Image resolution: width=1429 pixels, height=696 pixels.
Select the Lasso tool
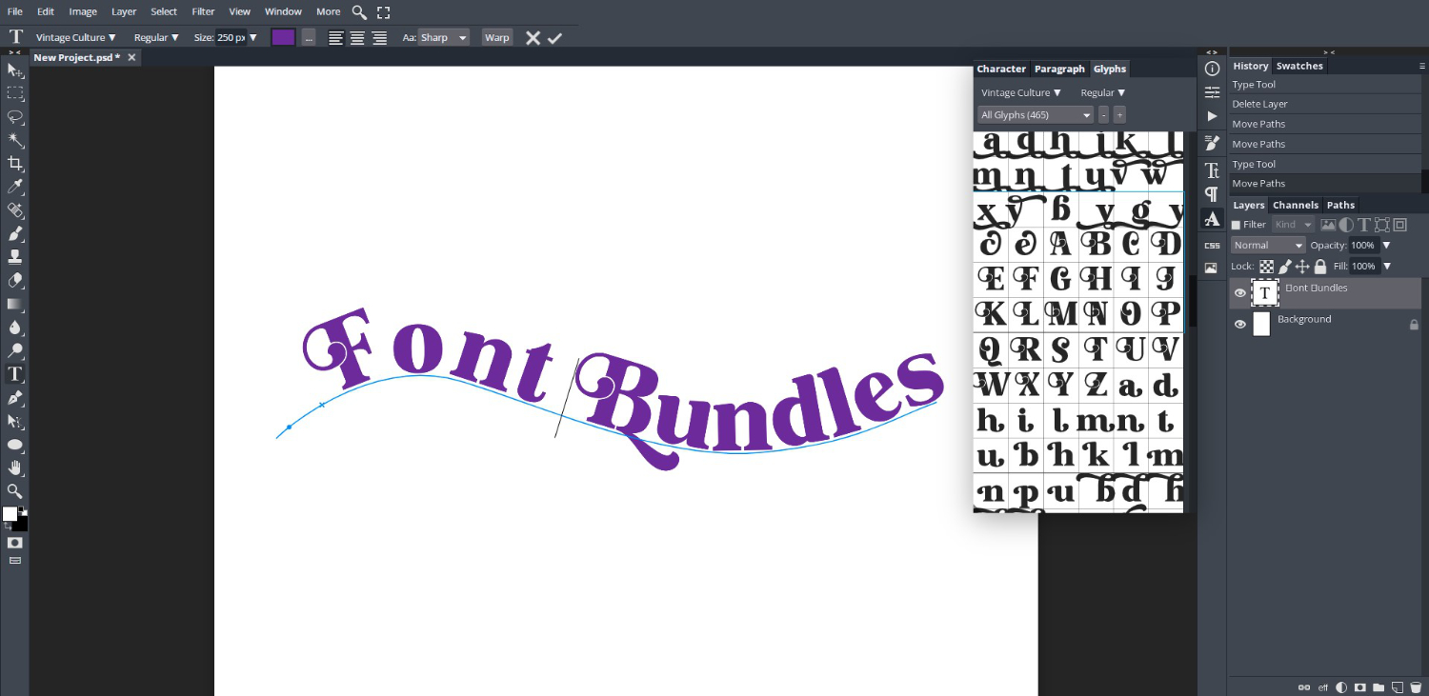[15, 117]
